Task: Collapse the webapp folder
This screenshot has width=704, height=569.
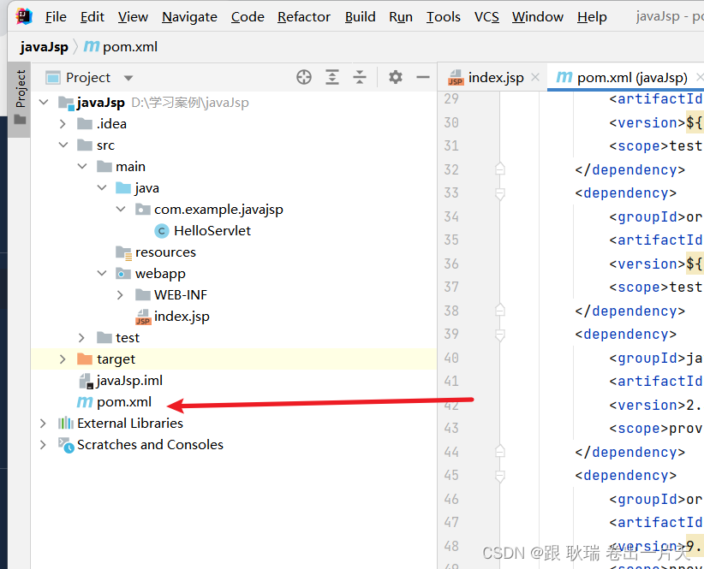Action: pyautogui.click(x=102, y=273)
